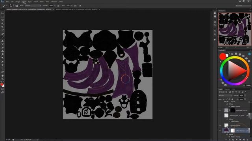252x141 pixels.
Task: Open layer blend mode dropdown
Action: pos(225,96)
